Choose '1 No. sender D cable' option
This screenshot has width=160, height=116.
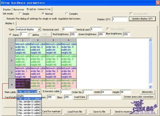[29, 102]
